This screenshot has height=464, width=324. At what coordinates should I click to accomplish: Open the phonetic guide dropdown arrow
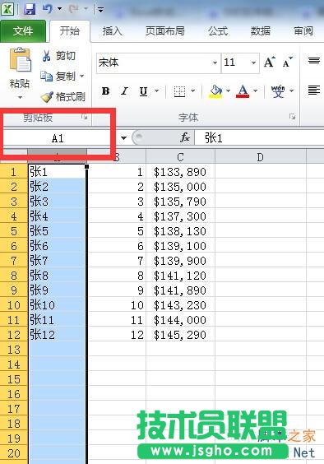[292, 91]
